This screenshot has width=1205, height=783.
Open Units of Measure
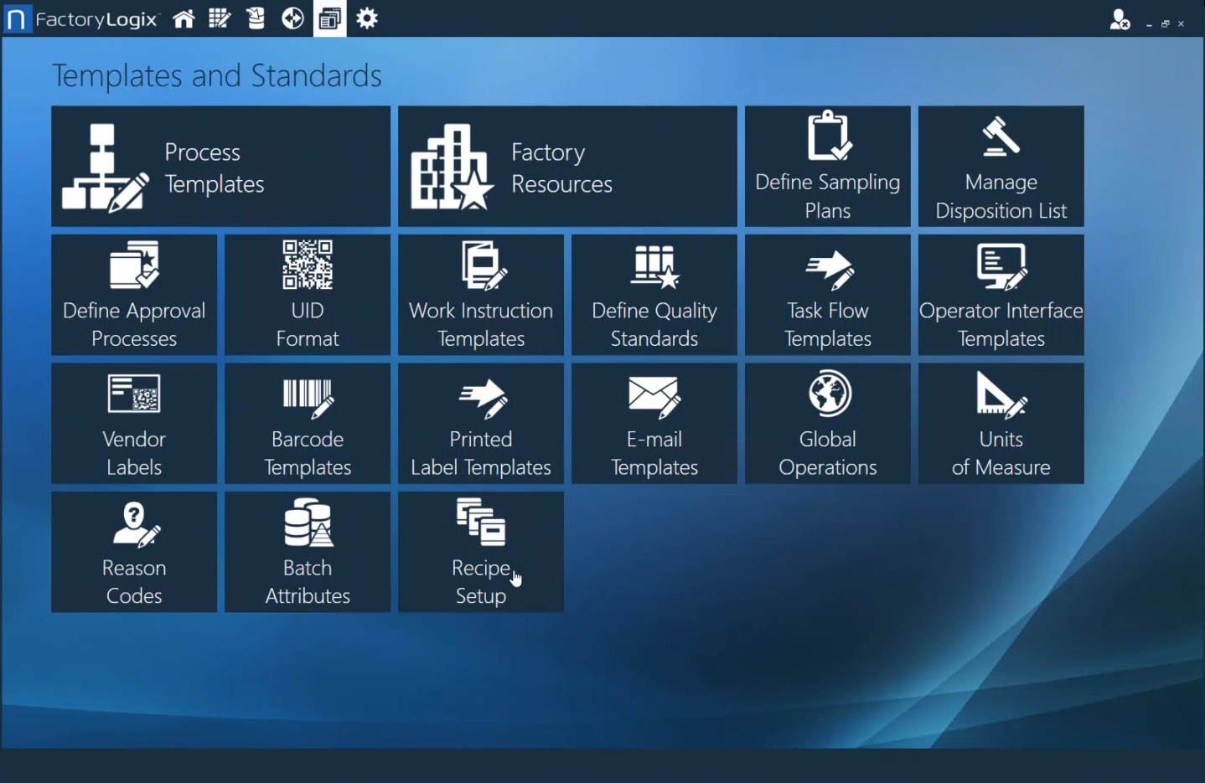point(1001,423)
